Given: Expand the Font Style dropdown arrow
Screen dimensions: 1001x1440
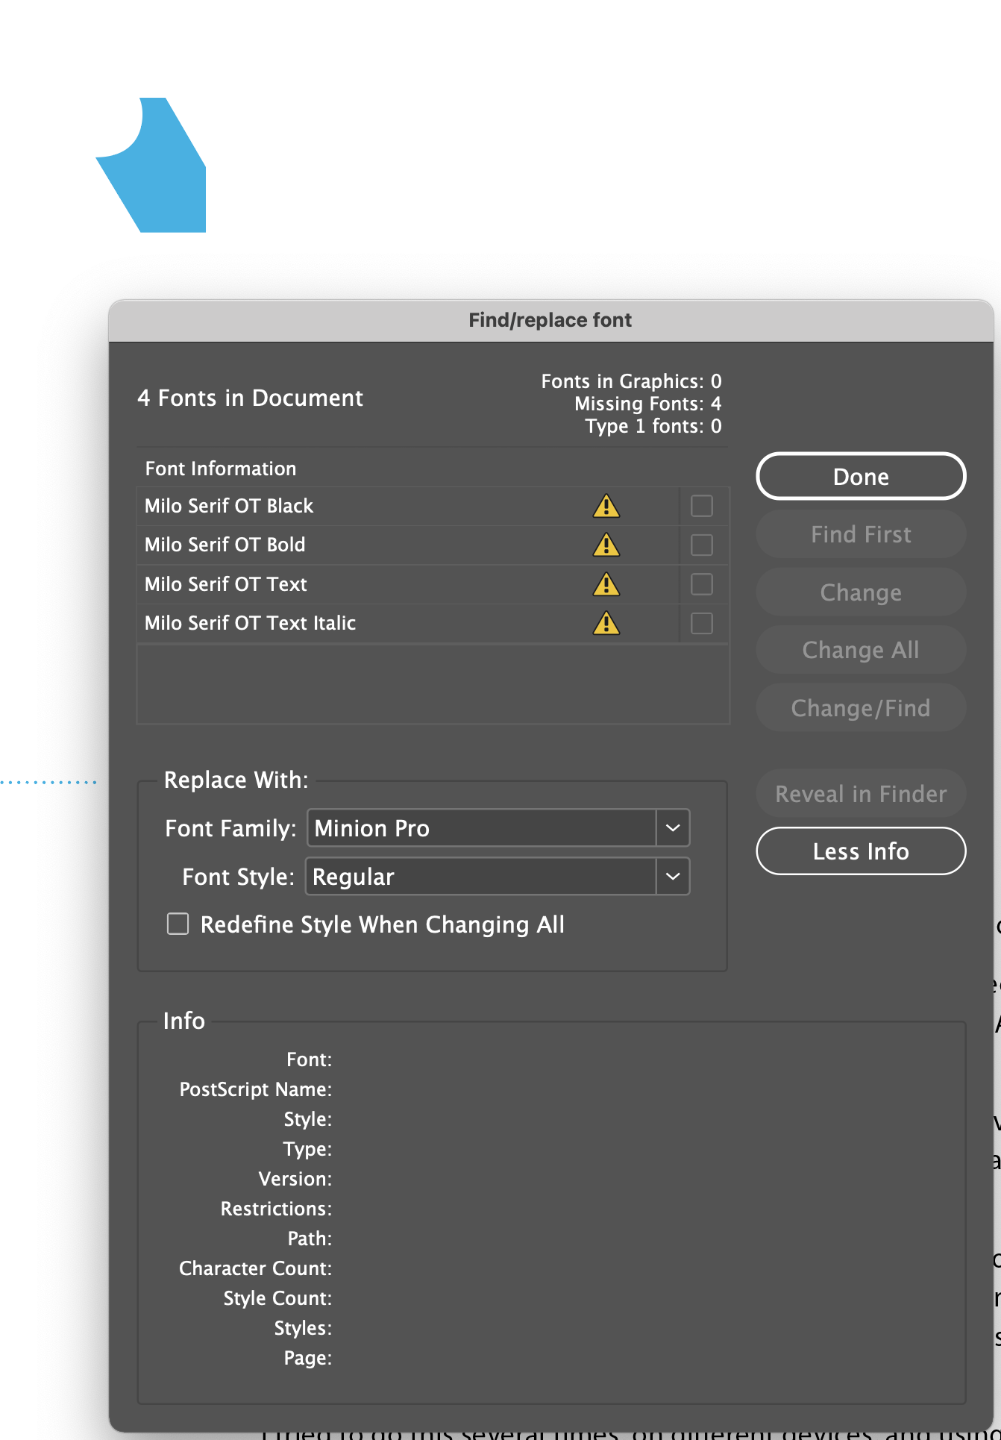Looking at the screenshot, I should coord(673,877).
